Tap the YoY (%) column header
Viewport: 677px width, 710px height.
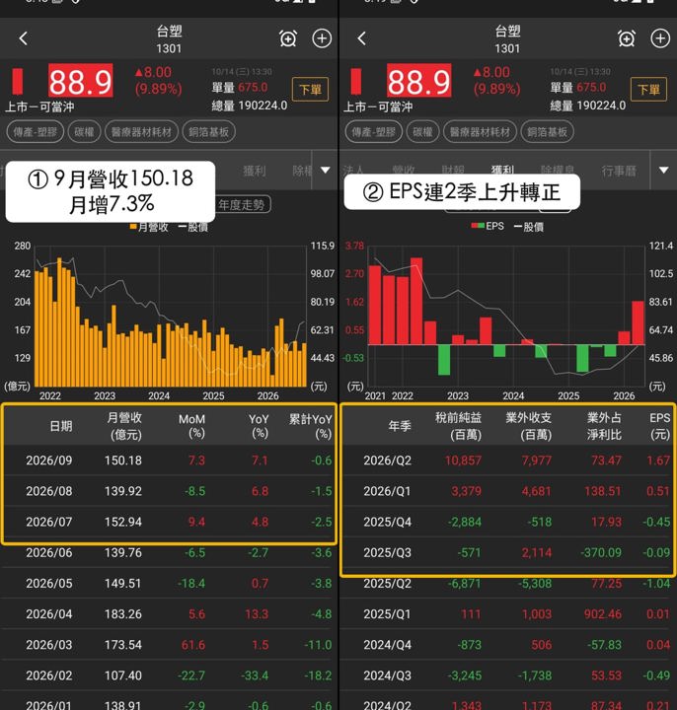(x=259, y=426)
